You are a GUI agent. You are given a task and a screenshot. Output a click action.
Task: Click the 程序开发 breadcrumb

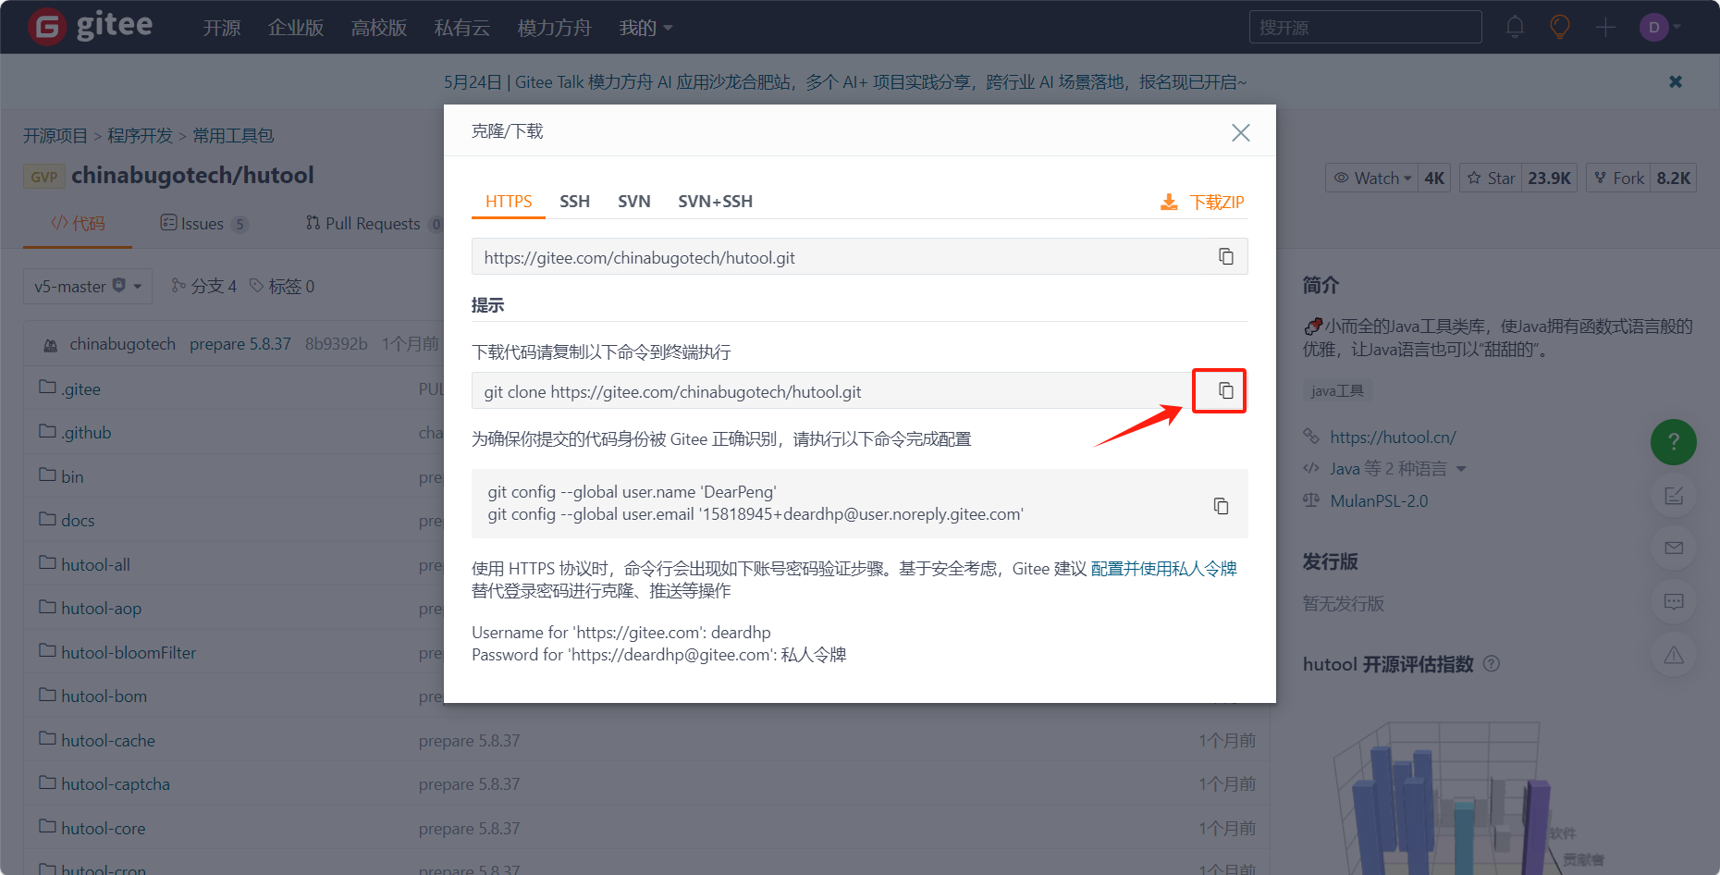click(141, 135)
